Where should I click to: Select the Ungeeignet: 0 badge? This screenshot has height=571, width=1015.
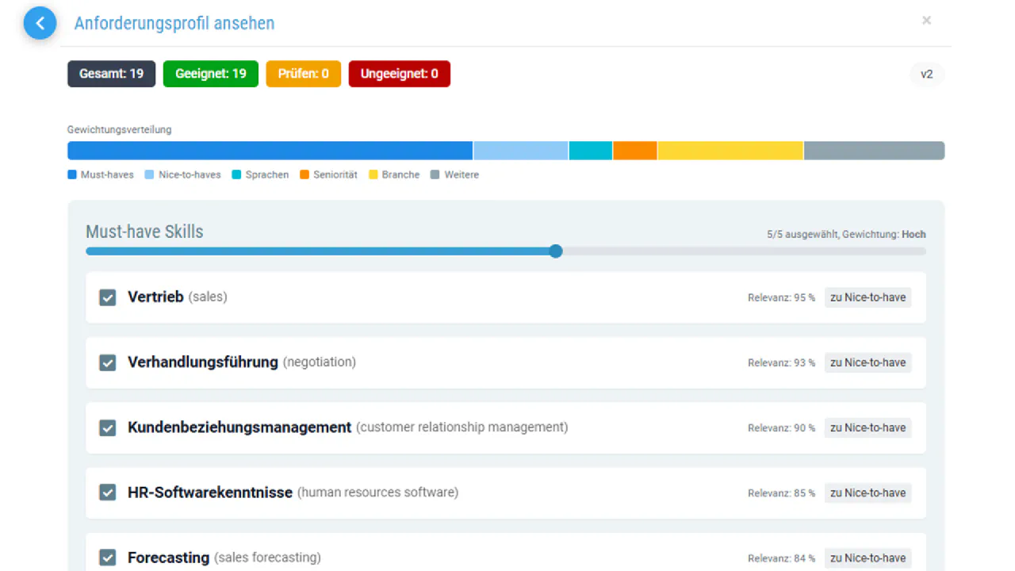click(400, 74)
